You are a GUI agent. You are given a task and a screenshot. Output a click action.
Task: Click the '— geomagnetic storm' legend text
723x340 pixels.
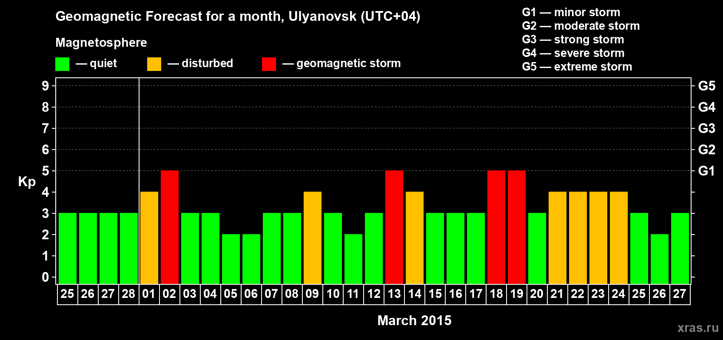[x=342, y=63]
